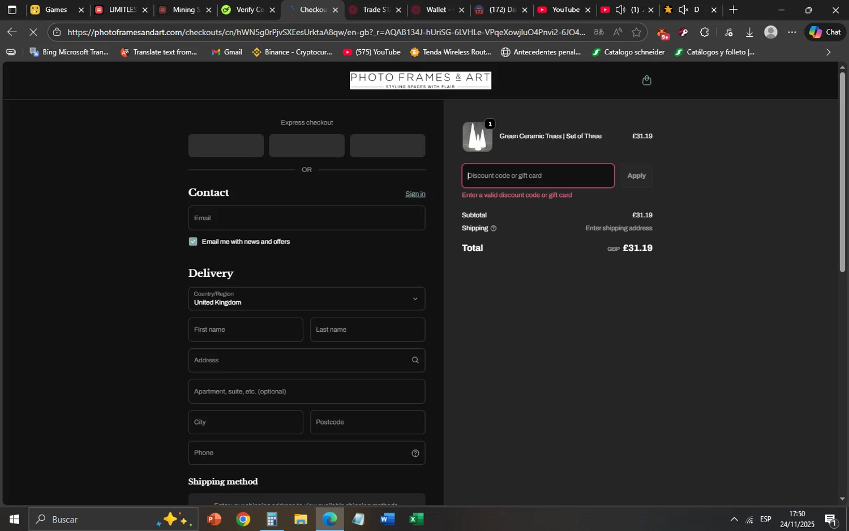Click the browser address bar URL
The image size is (849, 531).
(326, 32)
